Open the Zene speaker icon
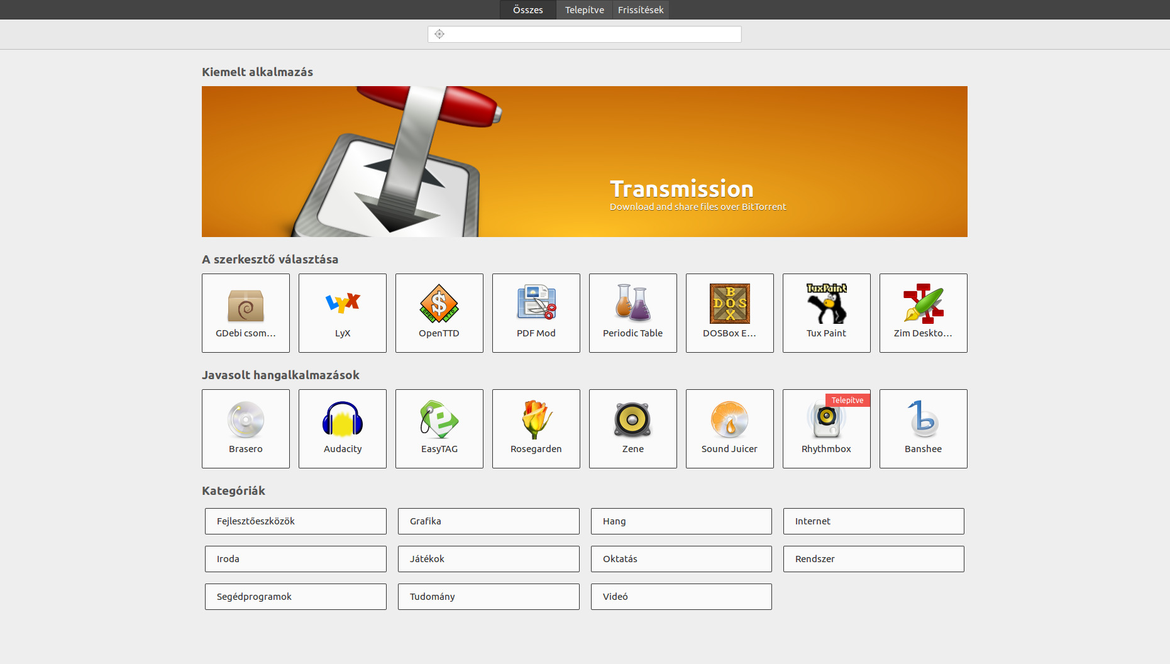The image size is (1170, 664). 633,419
